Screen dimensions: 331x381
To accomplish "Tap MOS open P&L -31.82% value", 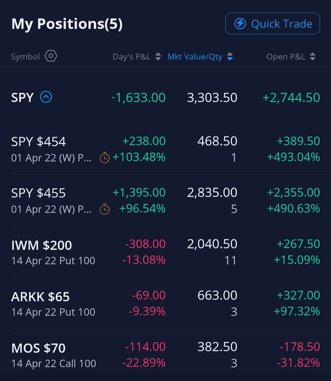I will 298,363.
